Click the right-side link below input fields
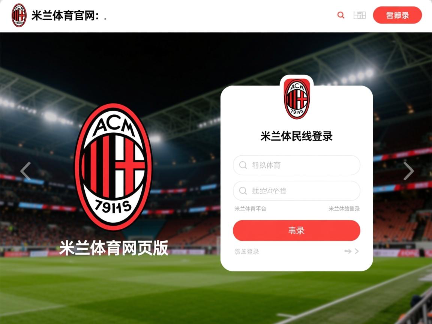 pyautogui.click(x=344, y=209)
